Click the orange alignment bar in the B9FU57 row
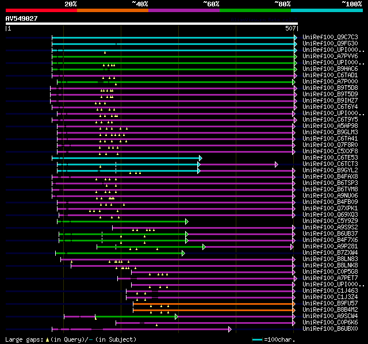 point(213,304)
